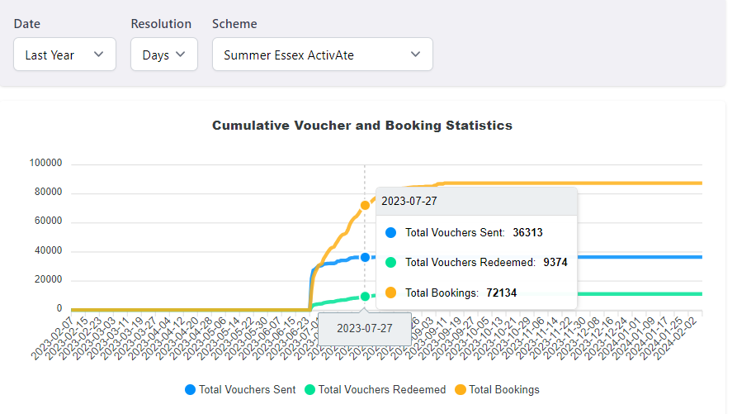Toggle Total Vouchers Sent legend label
The image size is (737, 414).
point(248,389)
